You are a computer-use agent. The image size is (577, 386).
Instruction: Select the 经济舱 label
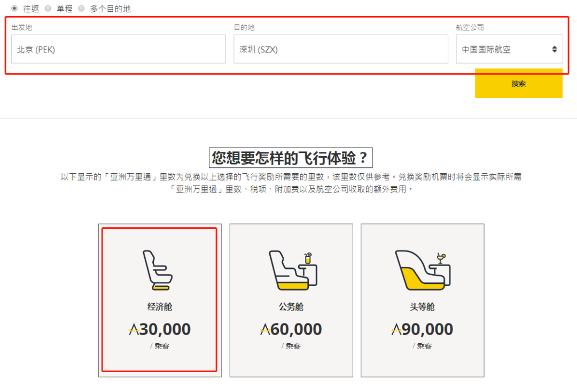point(160,306)
